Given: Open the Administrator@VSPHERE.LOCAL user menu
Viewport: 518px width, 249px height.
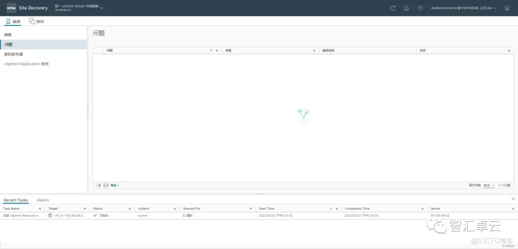Looking at the screenshot, I should pos(464,8).
